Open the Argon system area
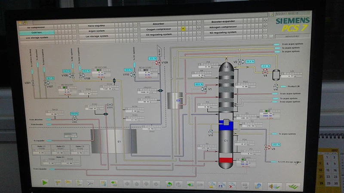Screen dimensions: 344x193 click(96, 31)
